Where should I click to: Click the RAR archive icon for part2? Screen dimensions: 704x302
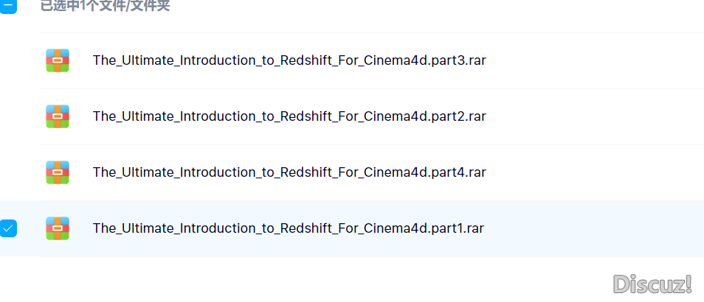pos(58,116)
